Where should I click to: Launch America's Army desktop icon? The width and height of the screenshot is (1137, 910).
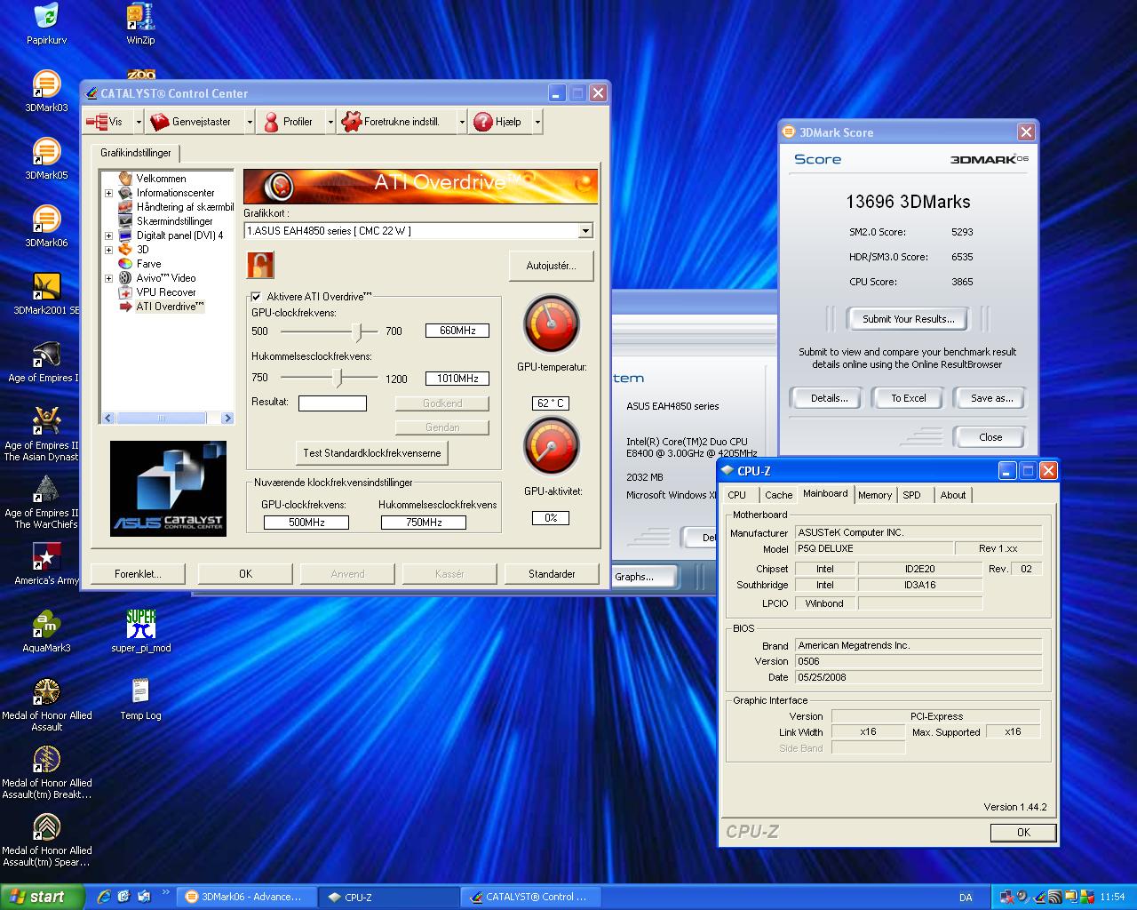(x=46, y=564)
